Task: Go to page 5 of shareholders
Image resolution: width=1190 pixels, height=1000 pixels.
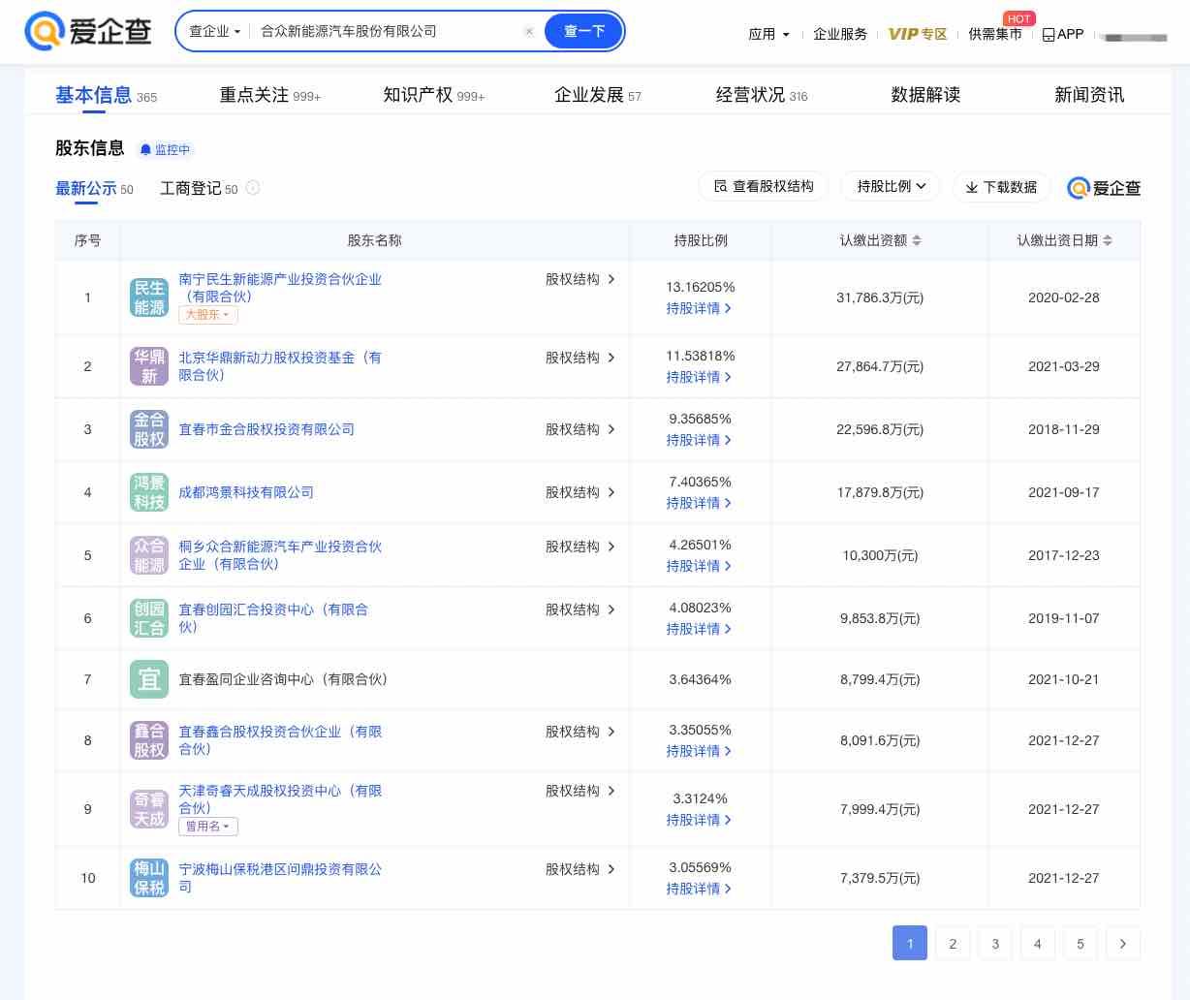Action: click(x=1080, y=943)
